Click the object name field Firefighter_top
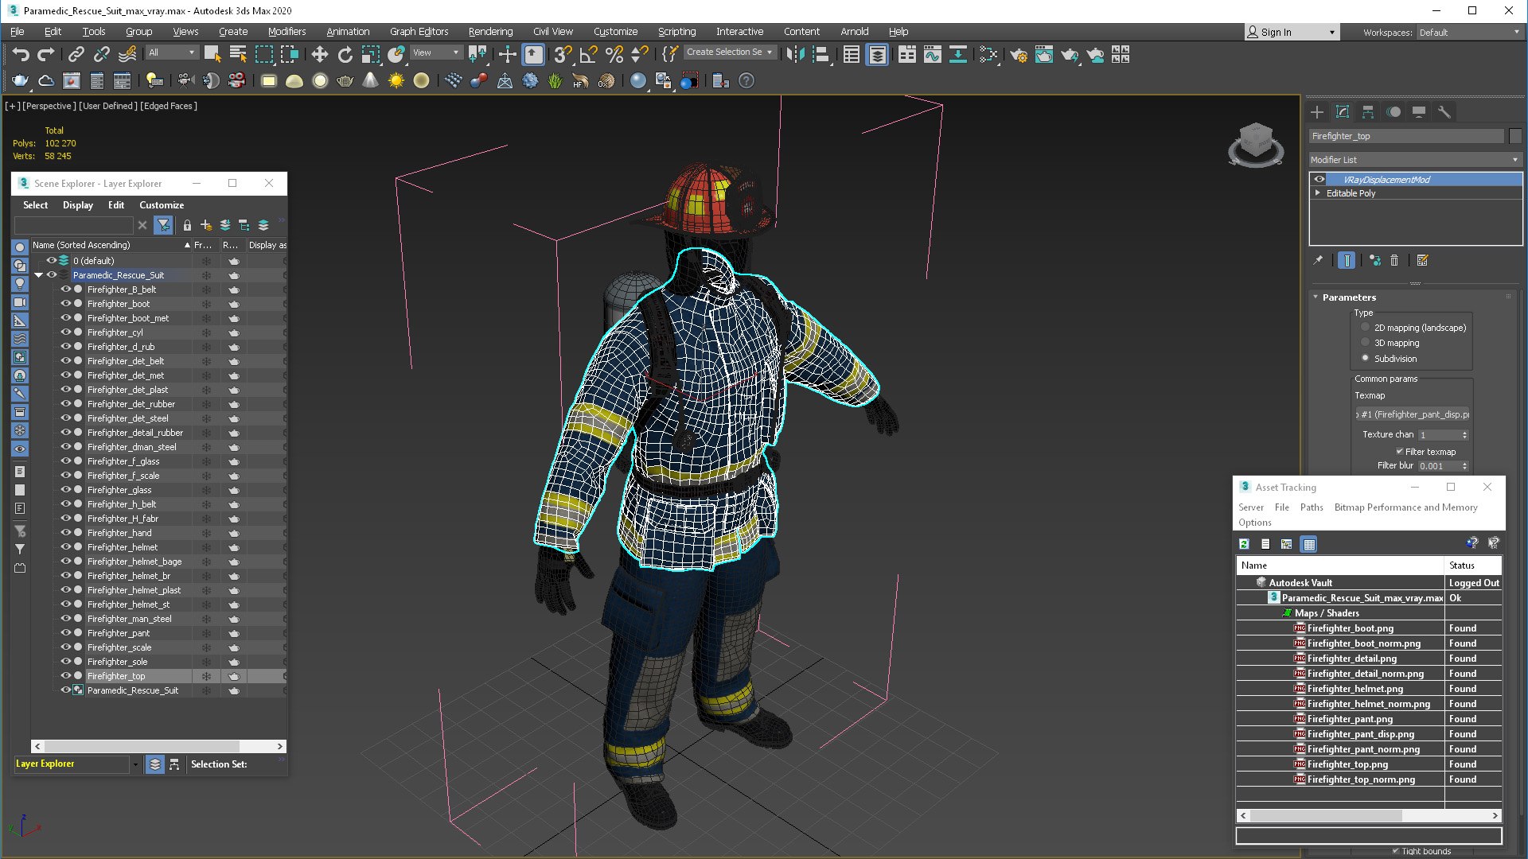The height and width of the screenshot is (859, 1528). coord(1406,136)
